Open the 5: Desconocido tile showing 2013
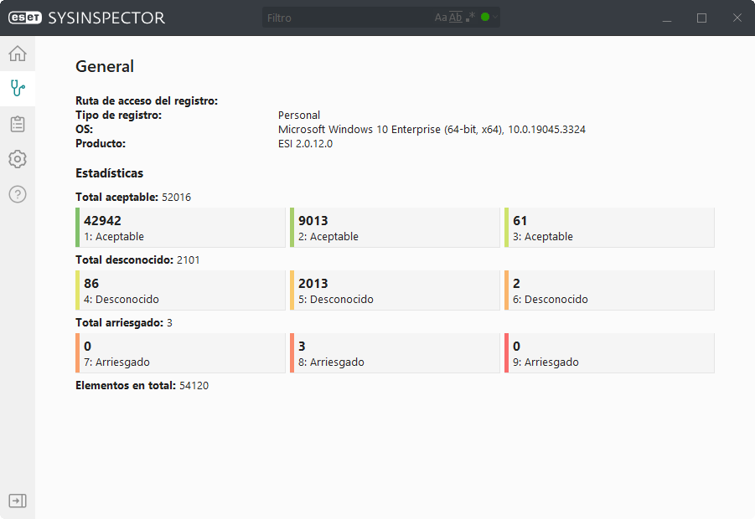This screenshot has width=755, height=519. tap(395, 290)
